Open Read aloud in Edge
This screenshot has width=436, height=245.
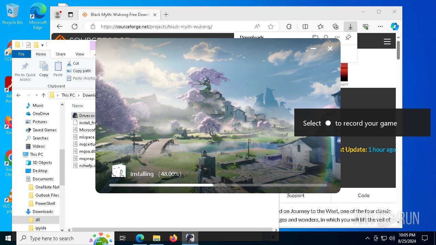click(257, 27)
